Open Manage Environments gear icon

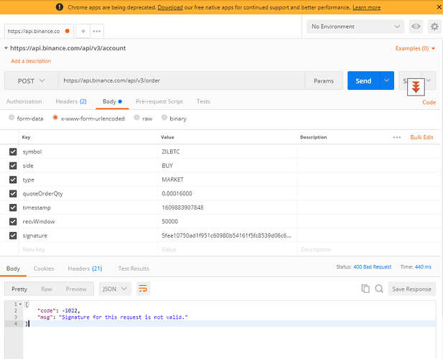[x=434, y=27]
